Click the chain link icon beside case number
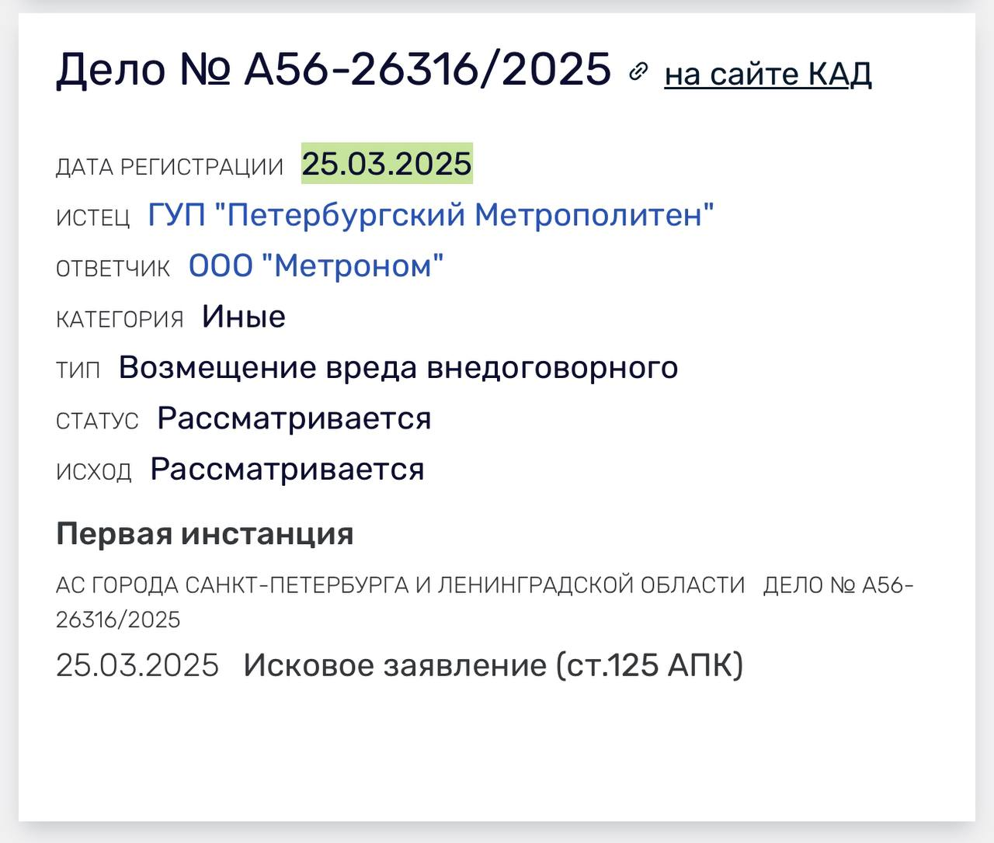This screenshot has width=994, height=843. 638,71
